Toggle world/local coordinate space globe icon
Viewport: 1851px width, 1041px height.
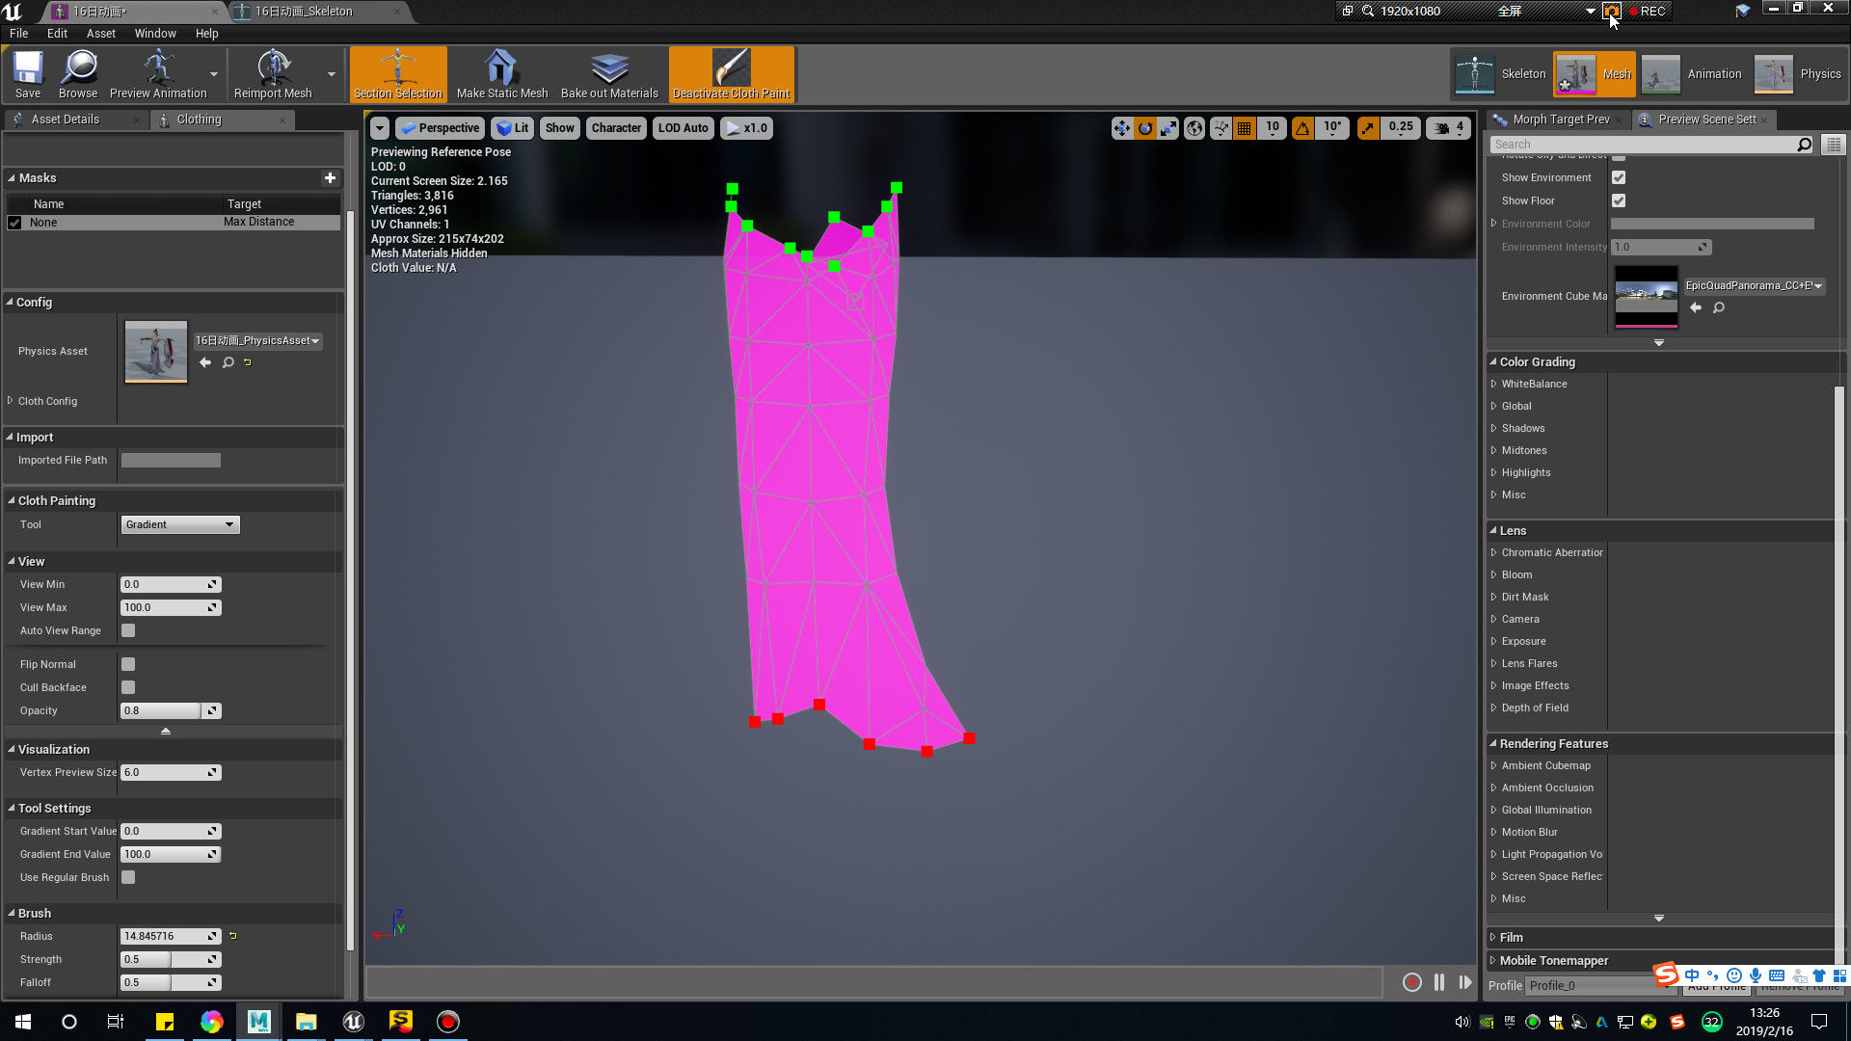[x=1194, y=128]
